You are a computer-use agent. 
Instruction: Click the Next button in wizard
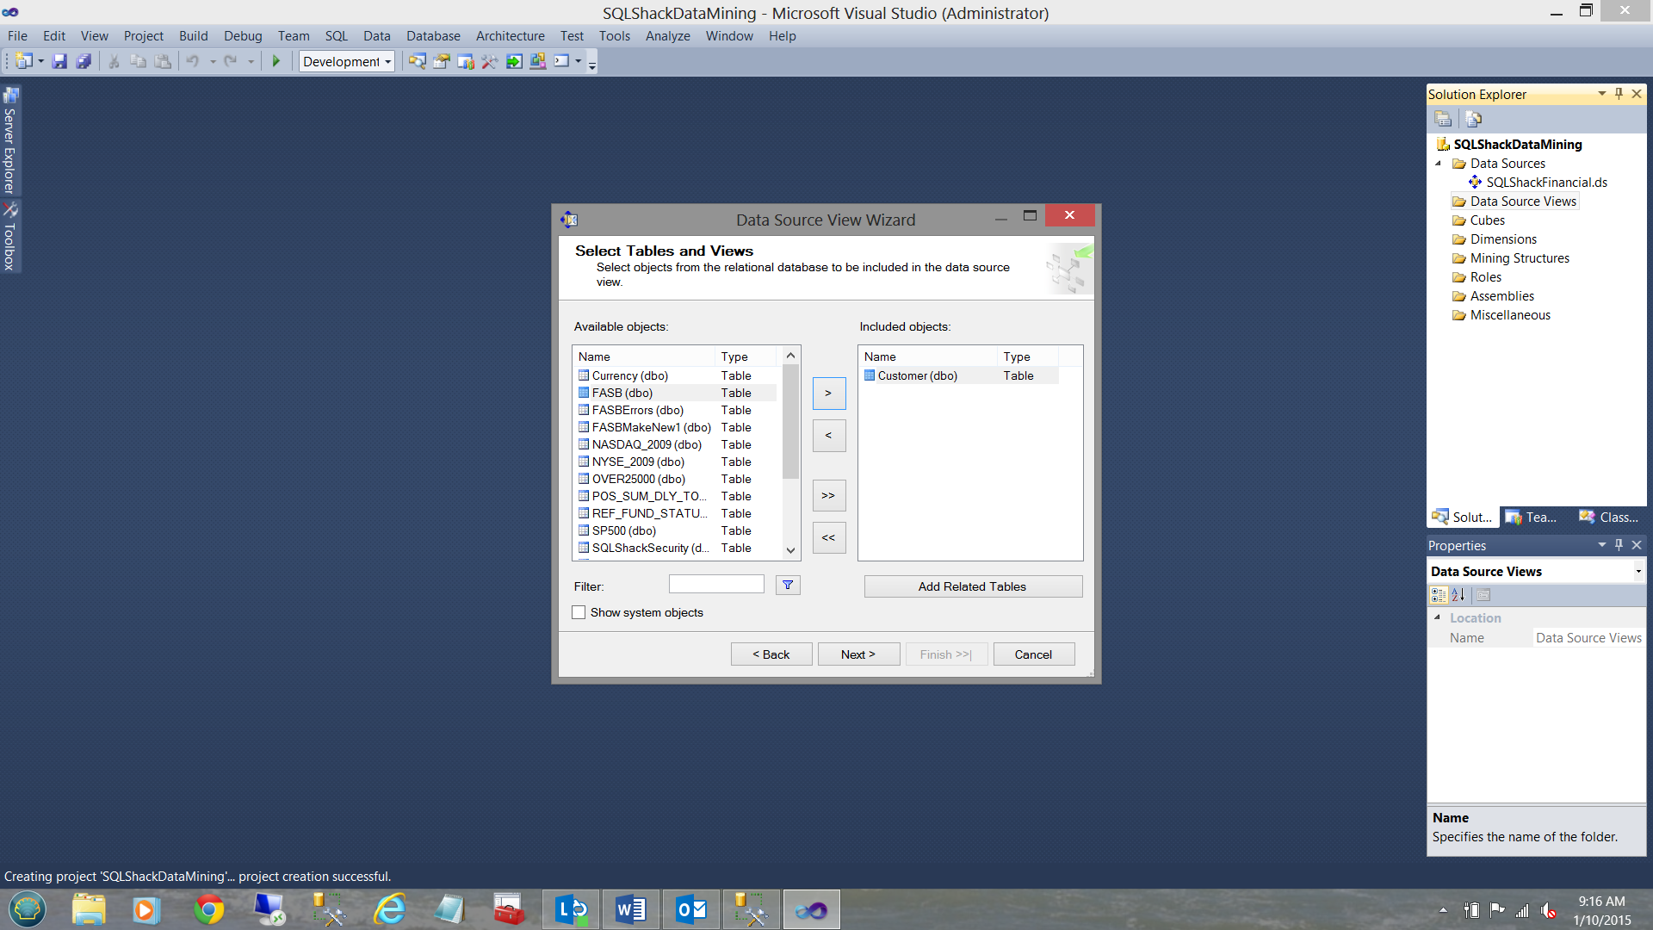[857, 654]
